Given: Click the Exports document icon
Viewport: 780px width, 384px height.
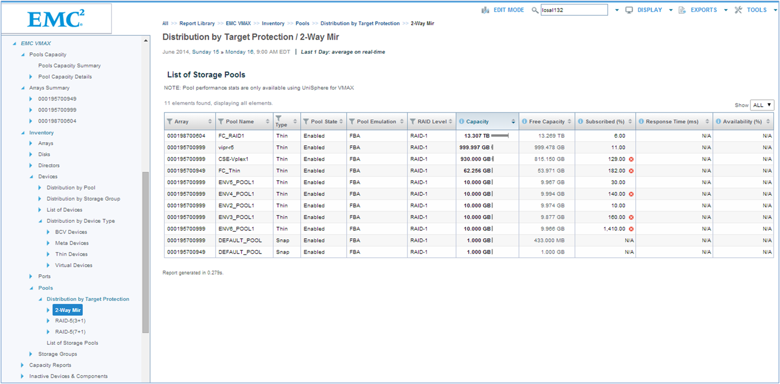Looking at the screenshot, I should (682, 10).
